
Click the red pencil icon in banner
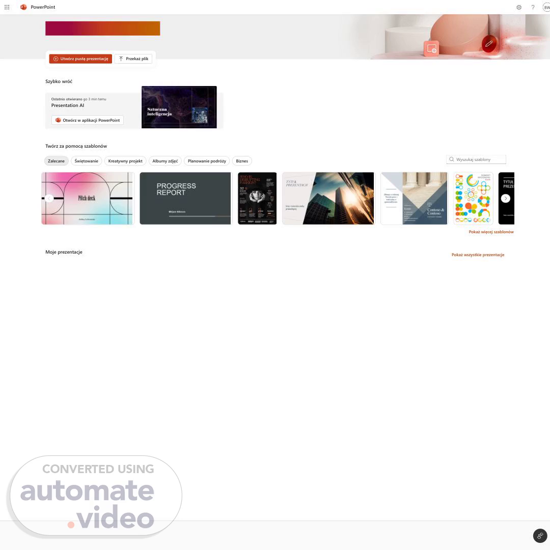click(489, 44)
